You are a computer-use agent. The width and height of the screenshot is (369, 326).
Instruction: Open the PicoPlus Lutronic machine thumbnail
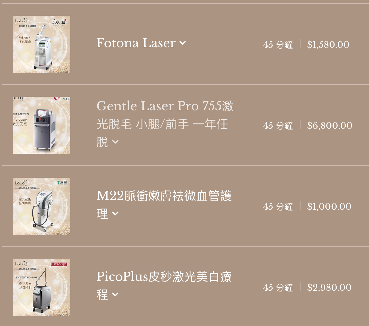click(42, 287)
